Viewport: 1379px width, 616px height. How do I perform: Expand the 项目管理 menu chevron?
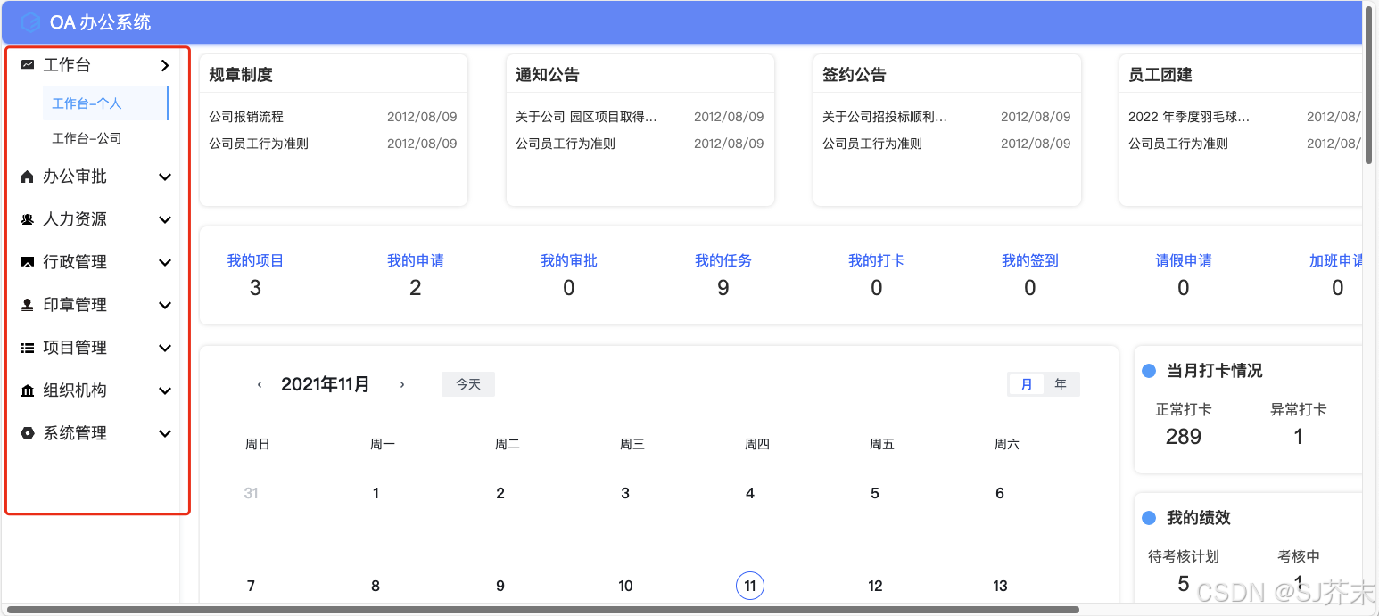165,348
